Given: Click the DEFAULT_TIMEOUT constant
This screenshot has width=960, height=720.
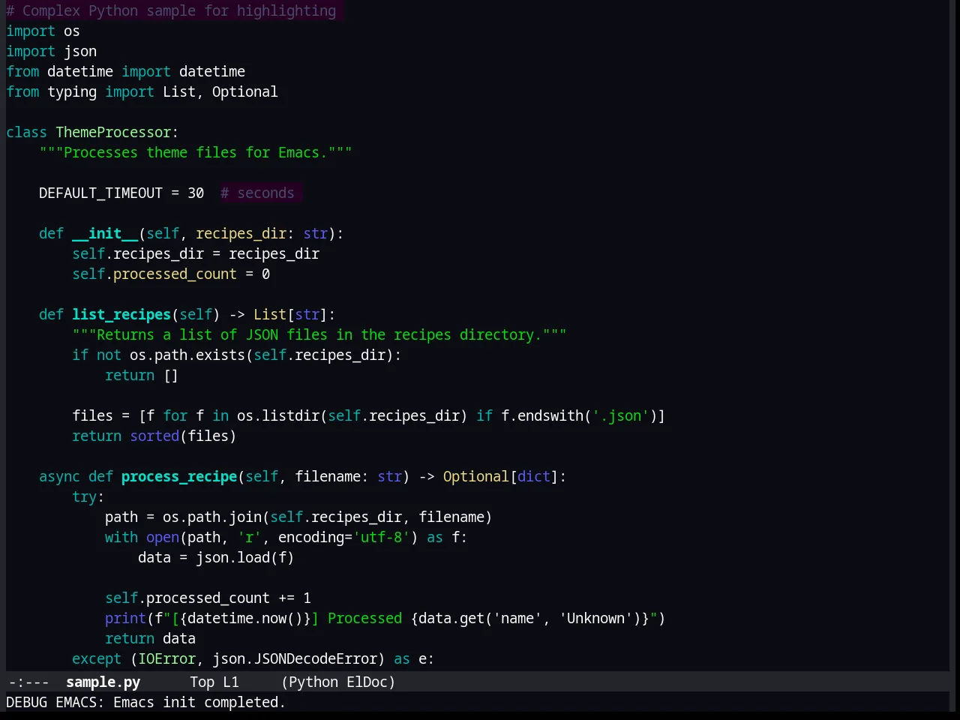Looking at the screenshot, I should pos(100,193).
